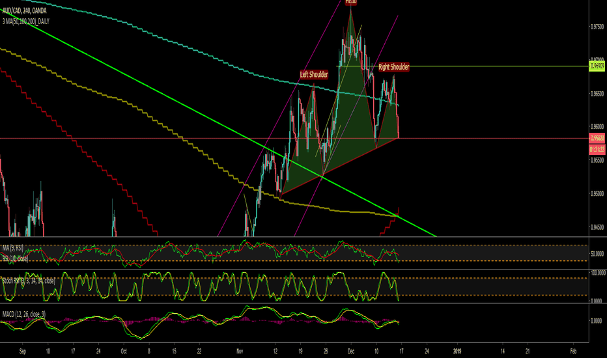The height and width of the screenshot is (358, 607).
Task: Click the 01:31:23 bar countdown tag
Action: [x=597, y=149]
